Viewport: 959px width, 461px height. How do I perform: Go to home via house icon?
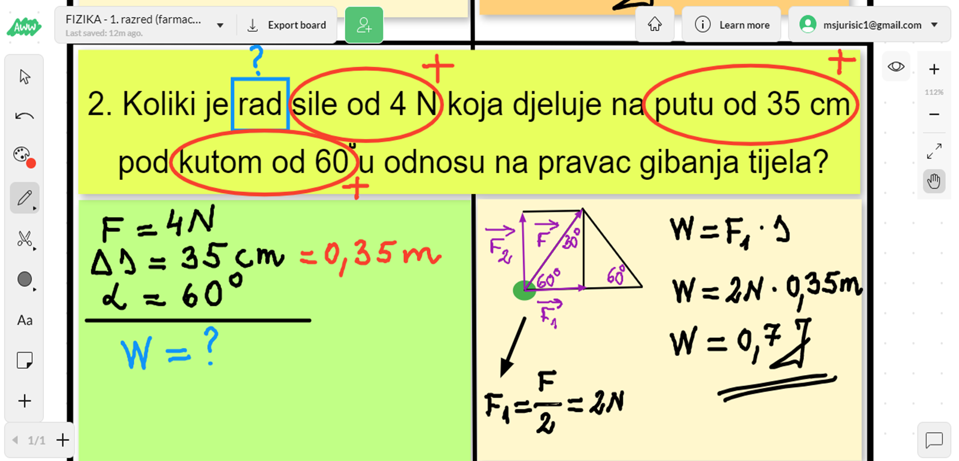(x=655, y=25)
